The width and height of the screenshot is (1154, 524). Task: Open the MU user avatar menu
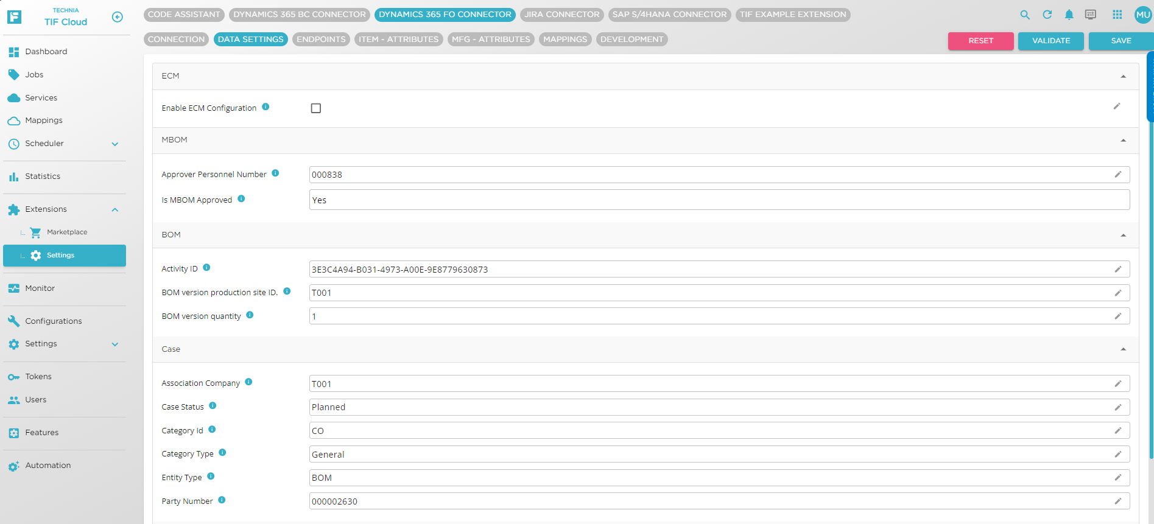[1143, 15]
